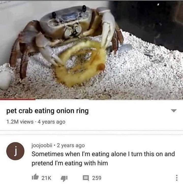This screenshot has height=186, width=183.
Task: Open the comment replies icon
Action: (86, 178)
